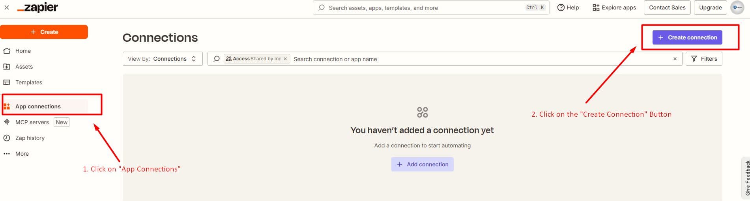Close the sidebar with the X icon
This screenshot has height=201, width=750.
7,7
